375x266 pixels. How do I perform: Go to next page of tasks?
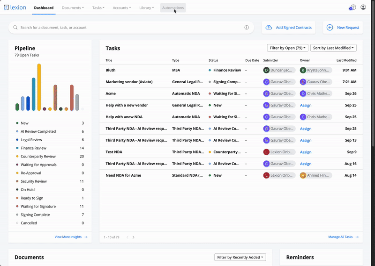point(134,237)
